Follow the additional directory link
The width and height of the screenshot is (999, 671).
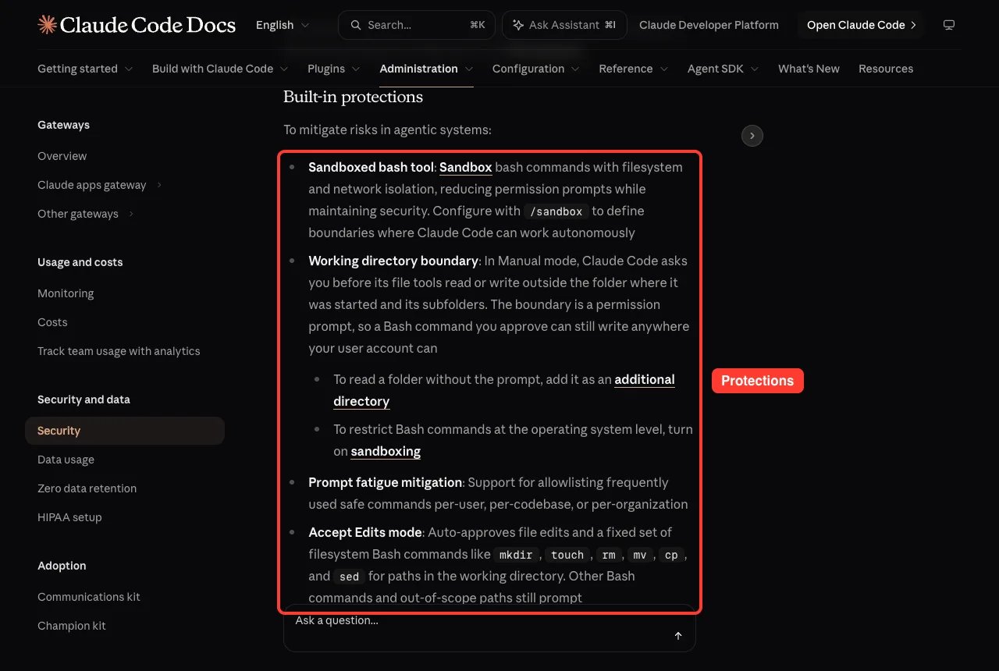[504, 390]
